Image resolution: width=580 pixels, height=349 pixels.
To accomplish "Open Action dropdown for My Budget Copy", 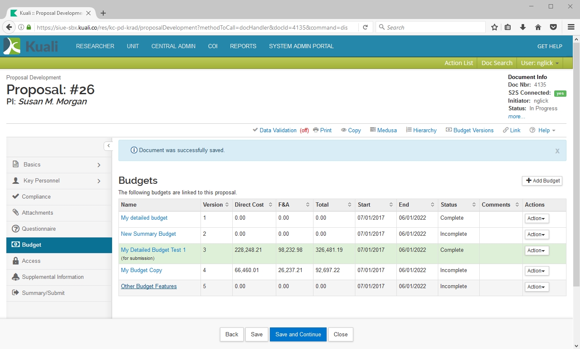I will pyautogui.click(x=536, y=271).
